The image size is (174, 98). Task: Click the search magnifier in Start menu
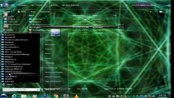tap(38, 90)
